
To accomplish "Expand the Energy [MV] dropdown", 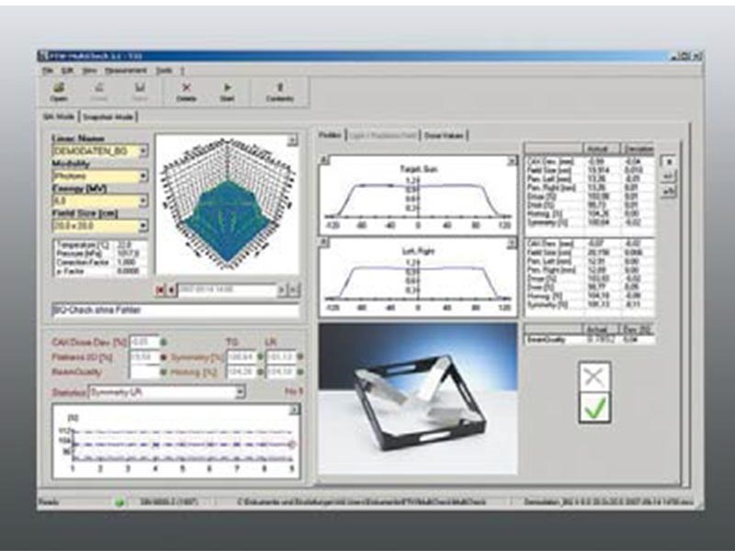I will [x=143, y=201].
